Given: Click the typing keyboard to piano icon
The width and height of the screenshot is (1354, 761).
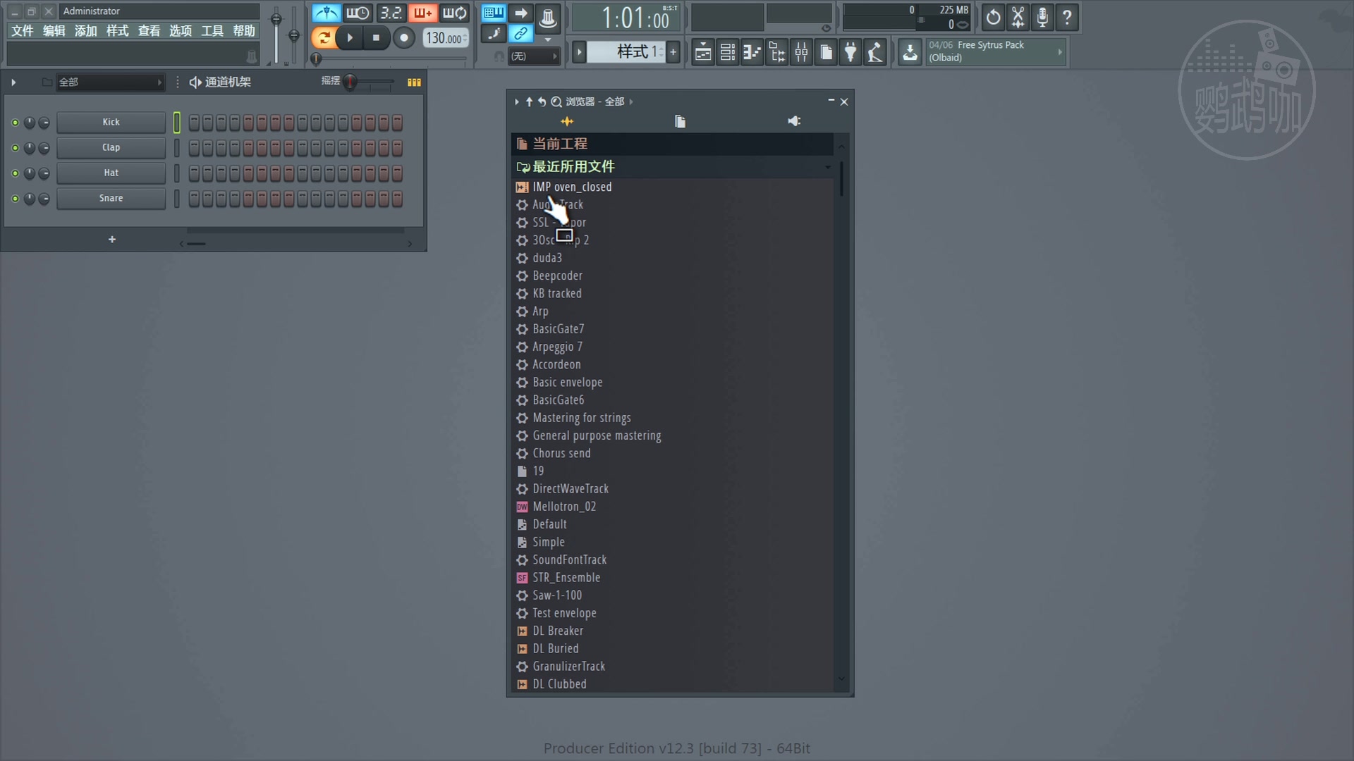Looking at the screenshot, I should coord(494,13).
